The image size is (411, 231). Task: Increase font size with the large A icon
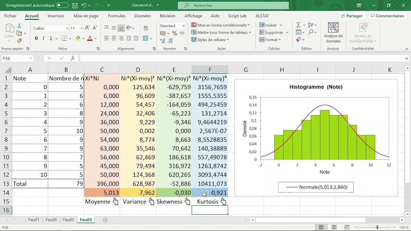[x=87, y=28]
